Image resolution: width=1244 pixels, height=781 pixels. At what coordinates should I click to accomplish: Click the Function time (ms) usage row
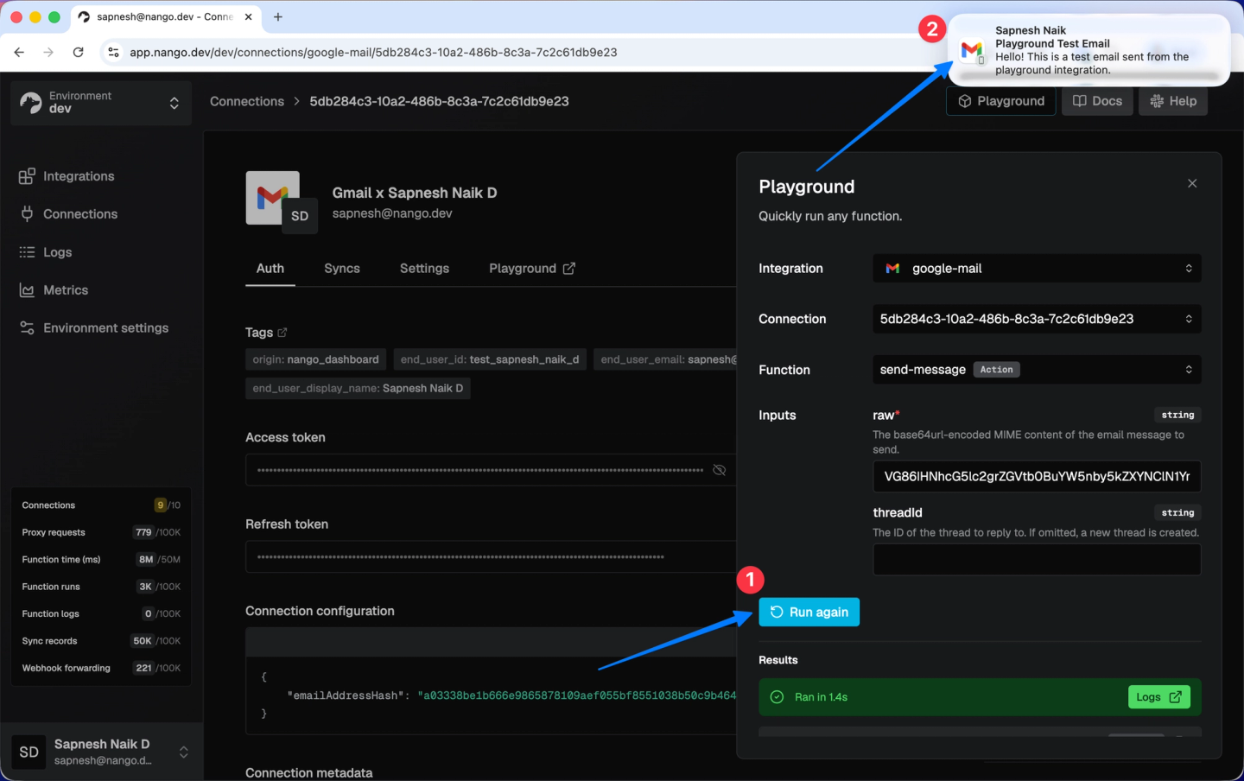pyautogui.click(x=101, y=560)
